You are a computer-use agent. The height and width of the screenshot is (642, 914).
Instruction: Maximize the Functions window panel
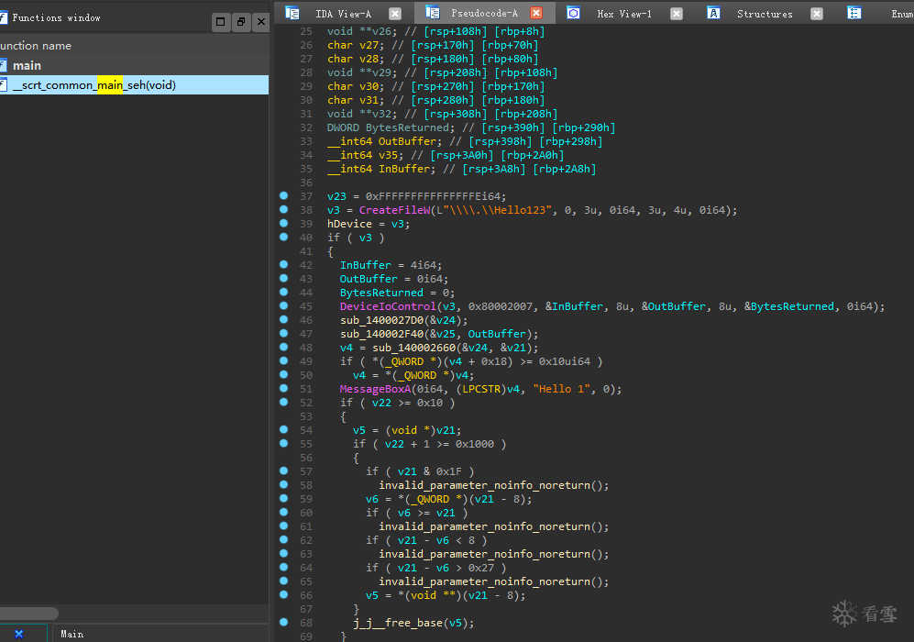[x=220, y=21]
